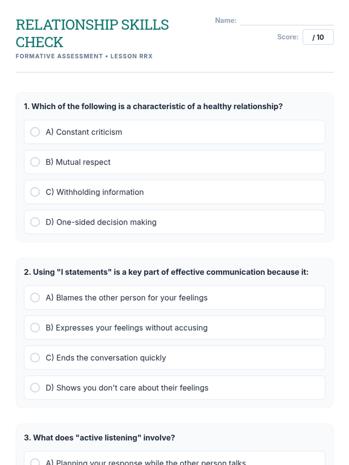The width and height of the screenshot is (349, 465).
Task: Select Blames the other person answer
Action: pos(35,298)
